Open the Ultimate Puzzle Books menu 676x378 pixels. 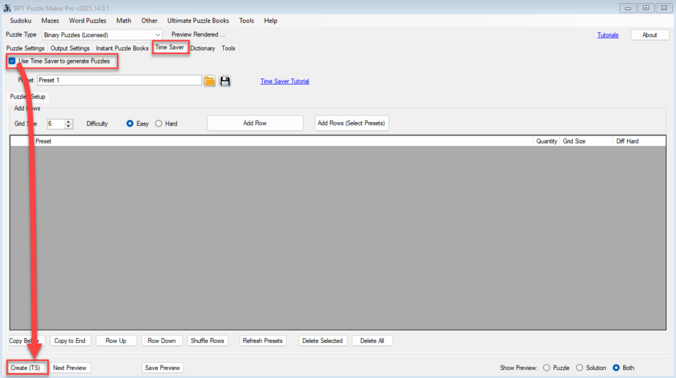tap(198, 20)
